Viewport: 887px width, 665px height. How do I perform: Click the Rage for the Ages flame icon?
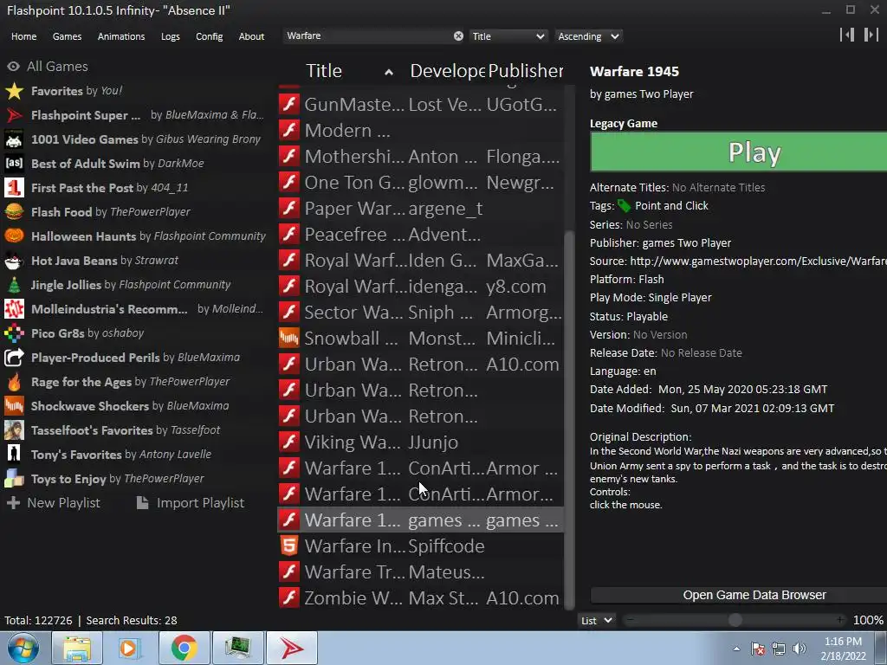tap(14, 382)
